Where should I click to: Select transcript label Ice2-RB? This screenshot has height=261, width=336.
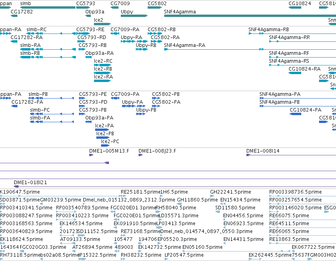tap(103, 69)
